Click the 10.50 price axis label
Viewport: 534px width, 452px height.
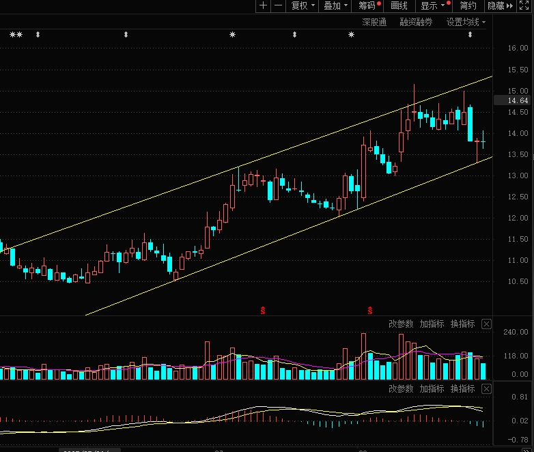(x=518, y=282)
